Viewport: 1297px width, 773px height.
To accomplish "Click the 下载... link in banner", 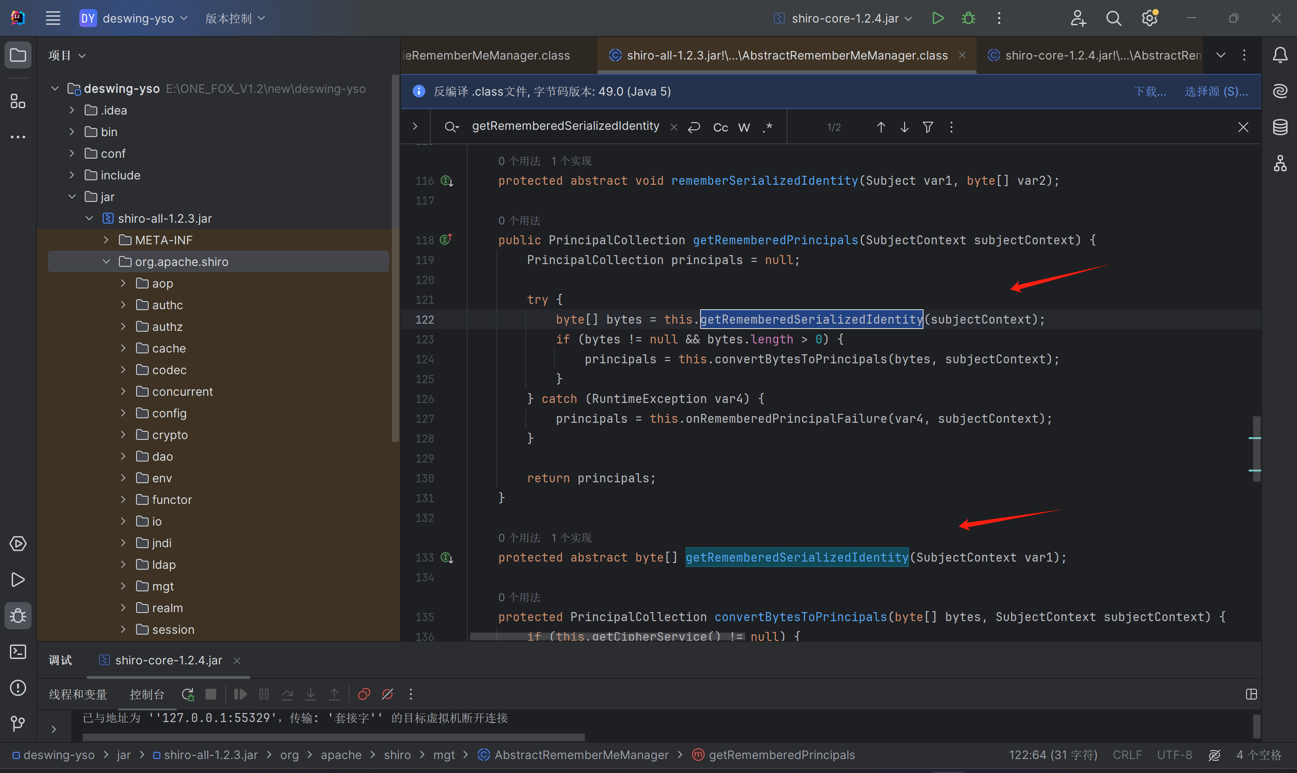I will [1150, 91].
